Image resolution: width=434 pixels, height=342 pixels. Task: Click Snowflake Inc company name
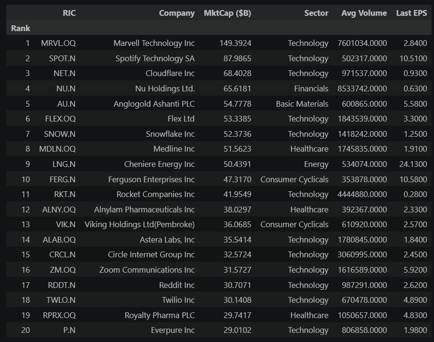170,134
